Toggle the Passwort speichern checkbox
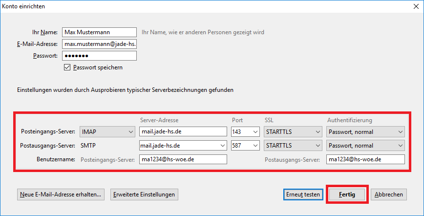424x216 pixels. coord(67,67)
